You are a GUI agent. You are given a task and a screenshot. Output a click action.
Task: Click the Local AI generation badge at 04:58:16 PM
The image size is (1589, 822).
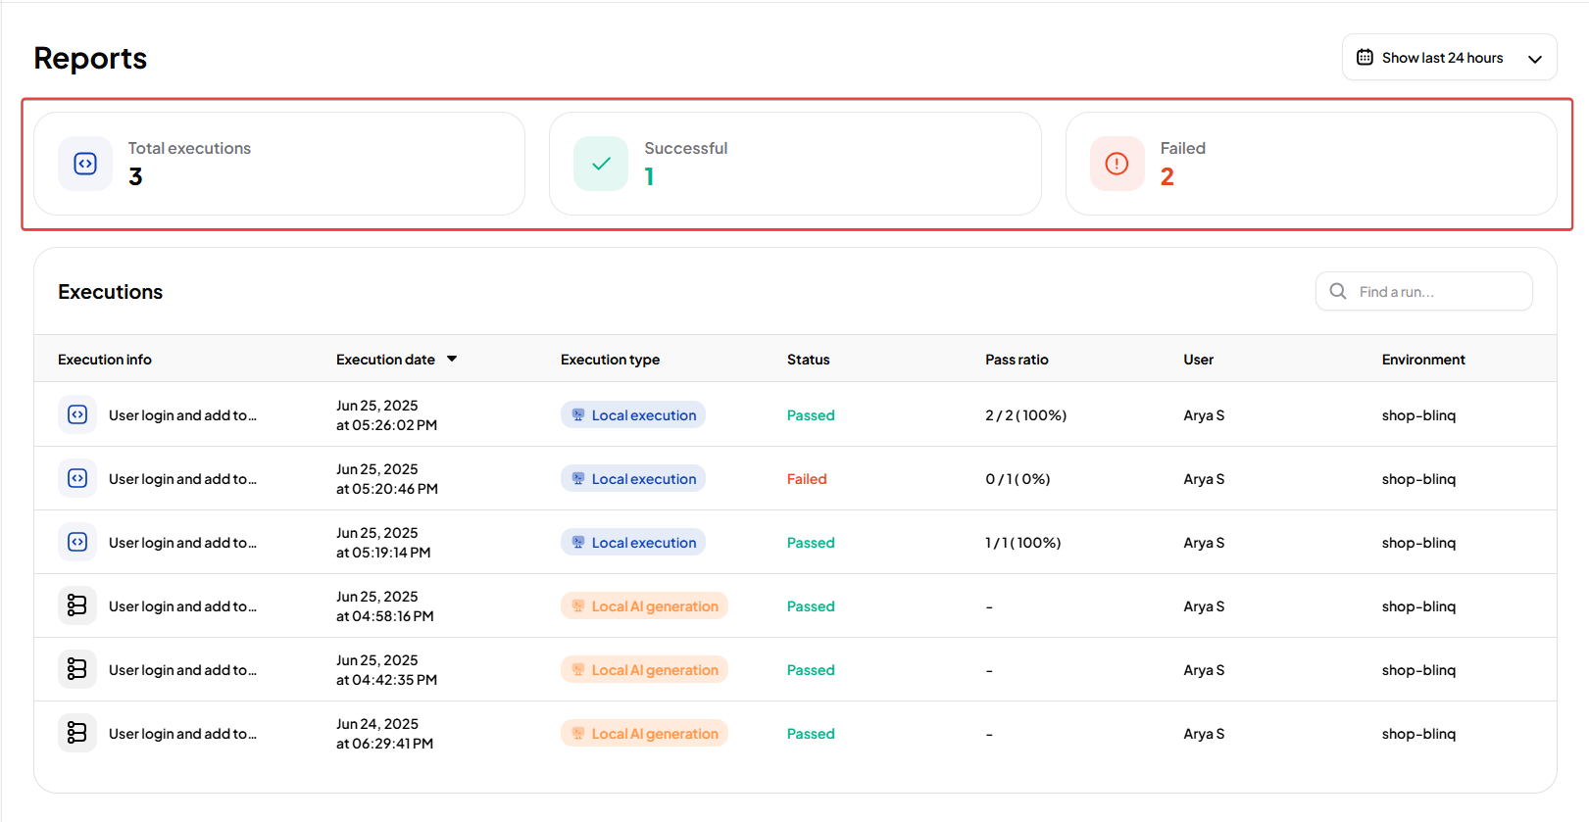click(644, 605)
